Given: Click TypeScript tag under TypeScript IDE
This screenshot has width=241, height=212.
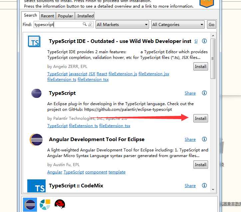Looking at the screenshot, I should (58, 74).
